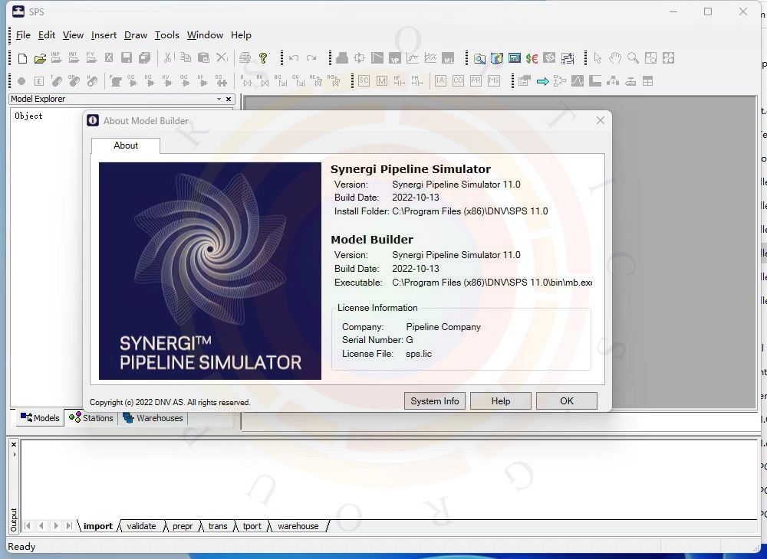
Task: Select the warehouse output tab
Action: point(298,526)
